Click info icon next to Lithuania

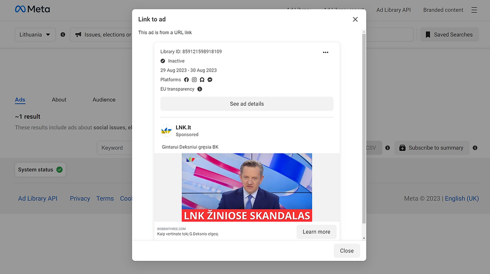click(x=63, y=34)
